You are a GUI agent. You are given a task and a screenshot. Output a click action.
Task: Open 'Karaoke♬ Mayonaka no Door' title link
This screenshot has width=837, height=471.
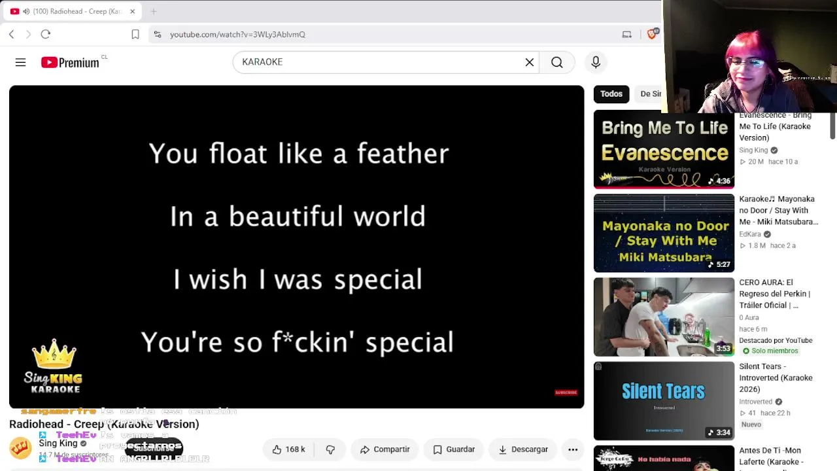coord(778,210)
